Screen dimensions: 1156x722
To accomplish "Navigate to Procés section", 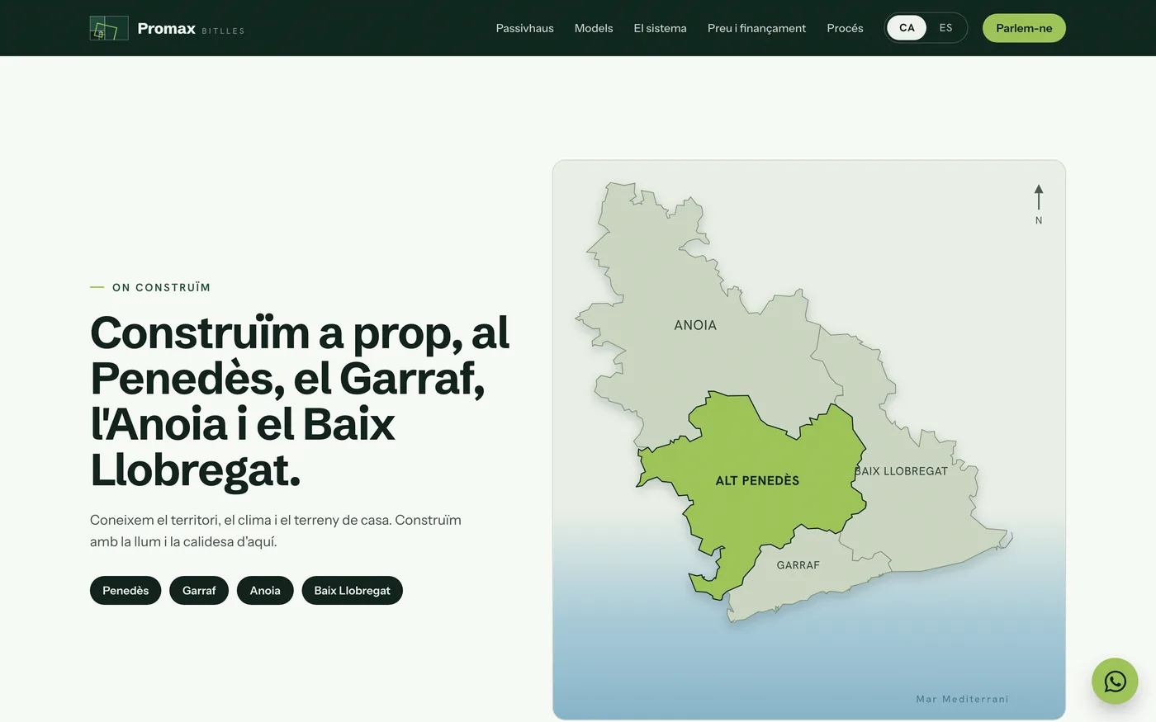I will click(x=845, y=28).
